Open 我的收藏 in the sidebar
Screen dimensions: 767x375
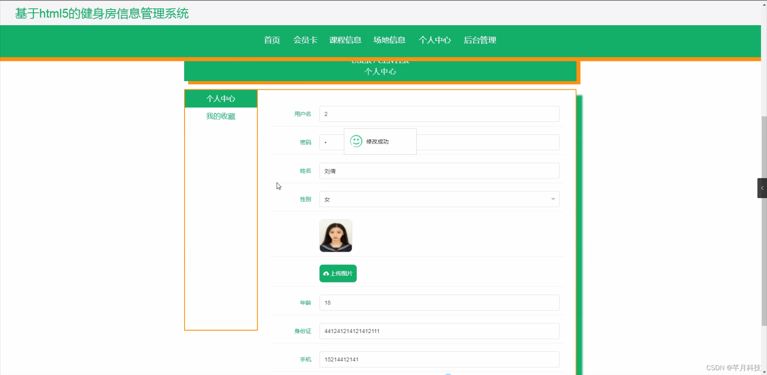[x=221, y=116]
